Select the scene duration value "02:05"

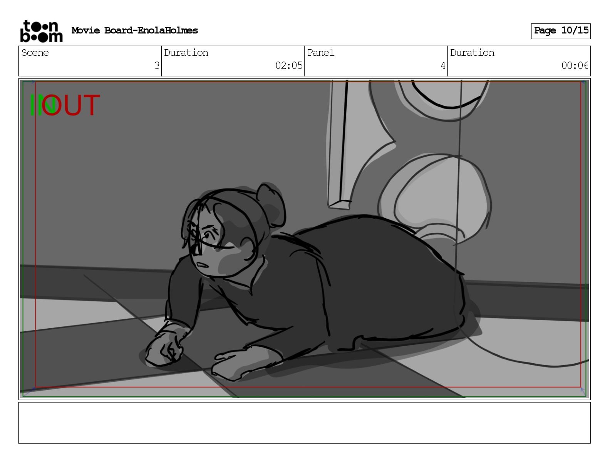click(289, 65)
